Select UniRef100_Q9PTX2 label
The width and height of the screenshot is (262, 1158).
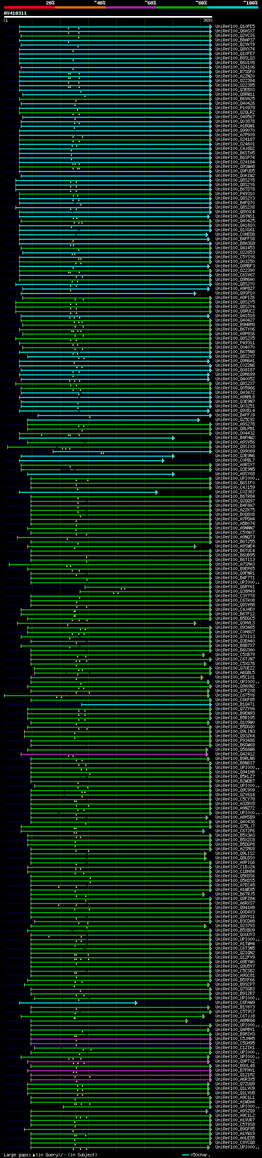pyautogui.click(x=235, y=1061)
